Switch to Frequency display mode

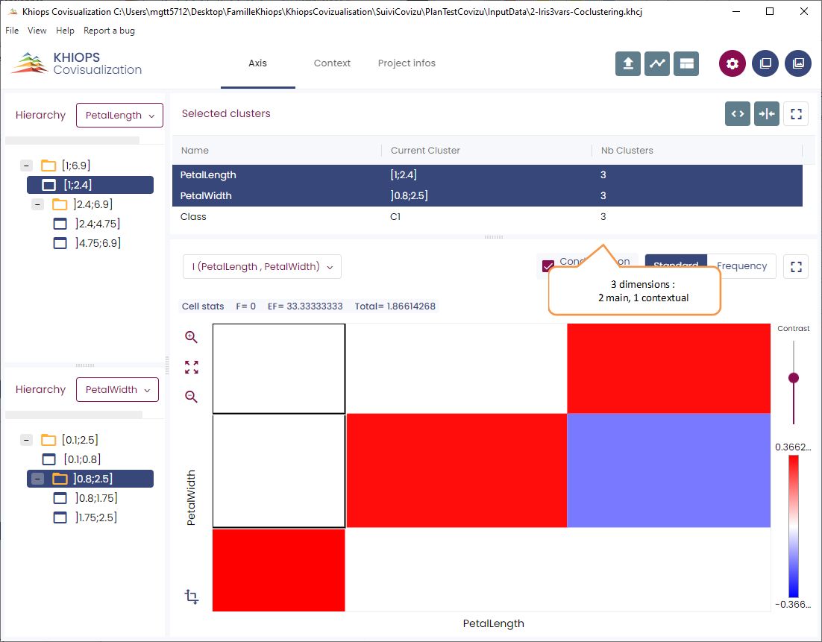[x=741, y=266]
